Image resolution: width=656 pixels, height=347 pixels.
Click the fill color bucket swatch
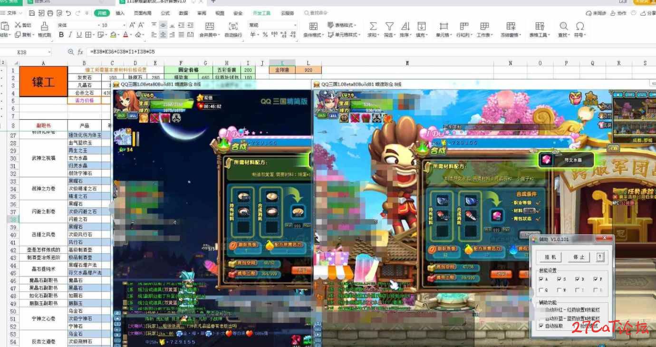pos(113,34)
